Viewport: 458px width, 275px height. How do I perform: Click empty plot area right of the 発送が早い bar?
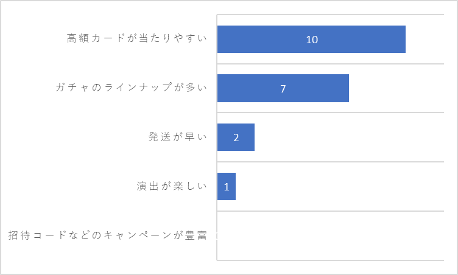coord(349,137)
